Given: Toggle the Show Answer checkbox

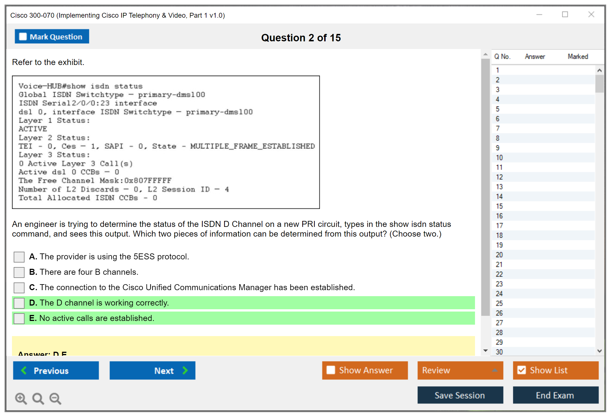Looking at the screenshot, I should pos(331,370).
